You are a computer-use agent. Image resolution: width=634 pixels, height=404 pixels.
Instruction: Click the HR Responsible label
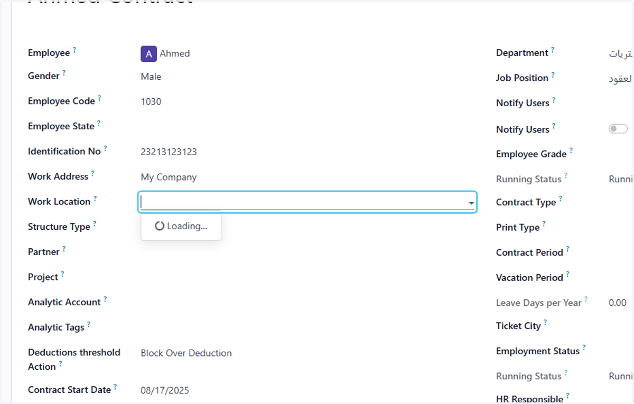coord(530,399)
